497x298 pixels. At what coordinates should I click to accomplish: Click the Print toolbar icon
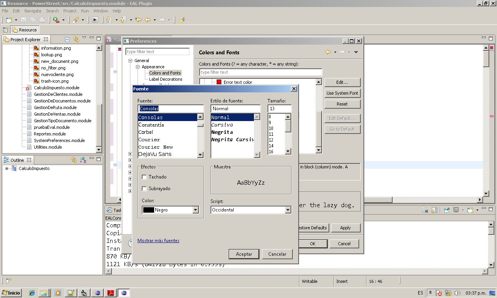point(42,20)
